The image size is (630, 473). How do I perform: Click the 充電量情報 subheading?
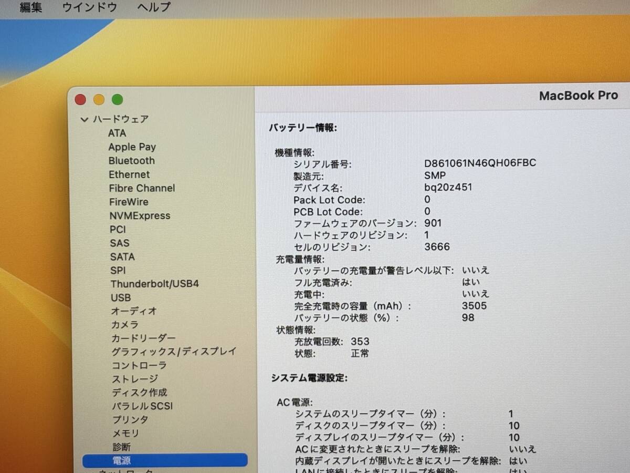[300, 259]
